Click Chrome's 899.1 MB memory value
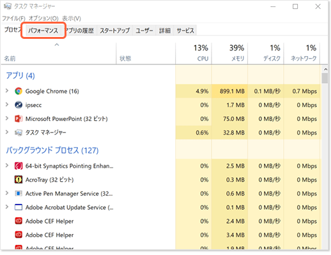Screen dimensions: 331x255 232,91
